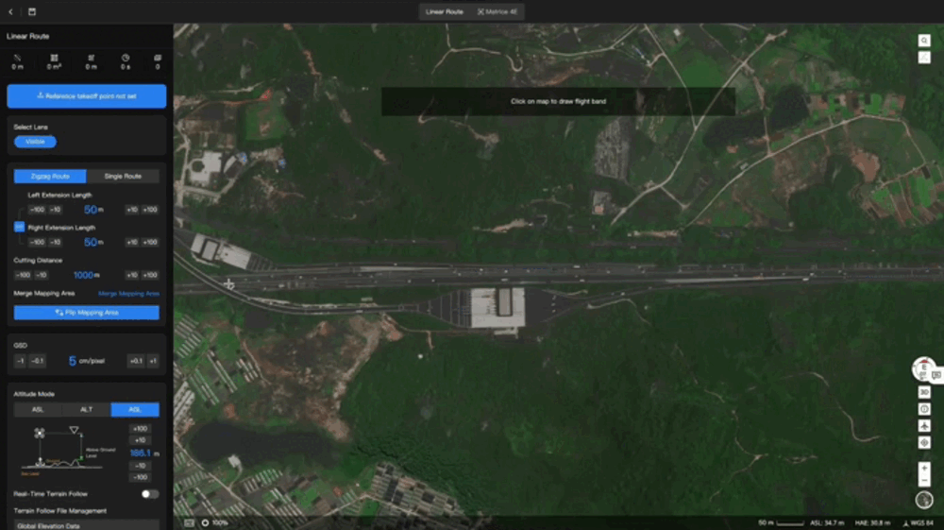Click the bottom status bar panel icon
Image resolution: width=944 pixels, height=530 pixels.
pyautogui.click(x=189, y=522)
